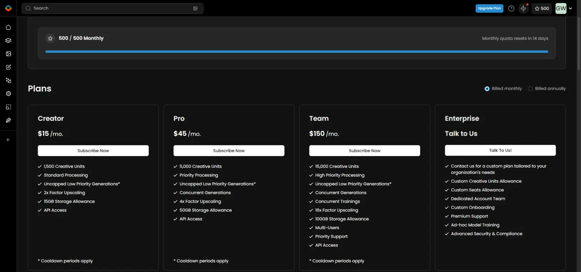Click "5,000 Creative Units" feature
This screenshot has height=272, width=581.
201,166
